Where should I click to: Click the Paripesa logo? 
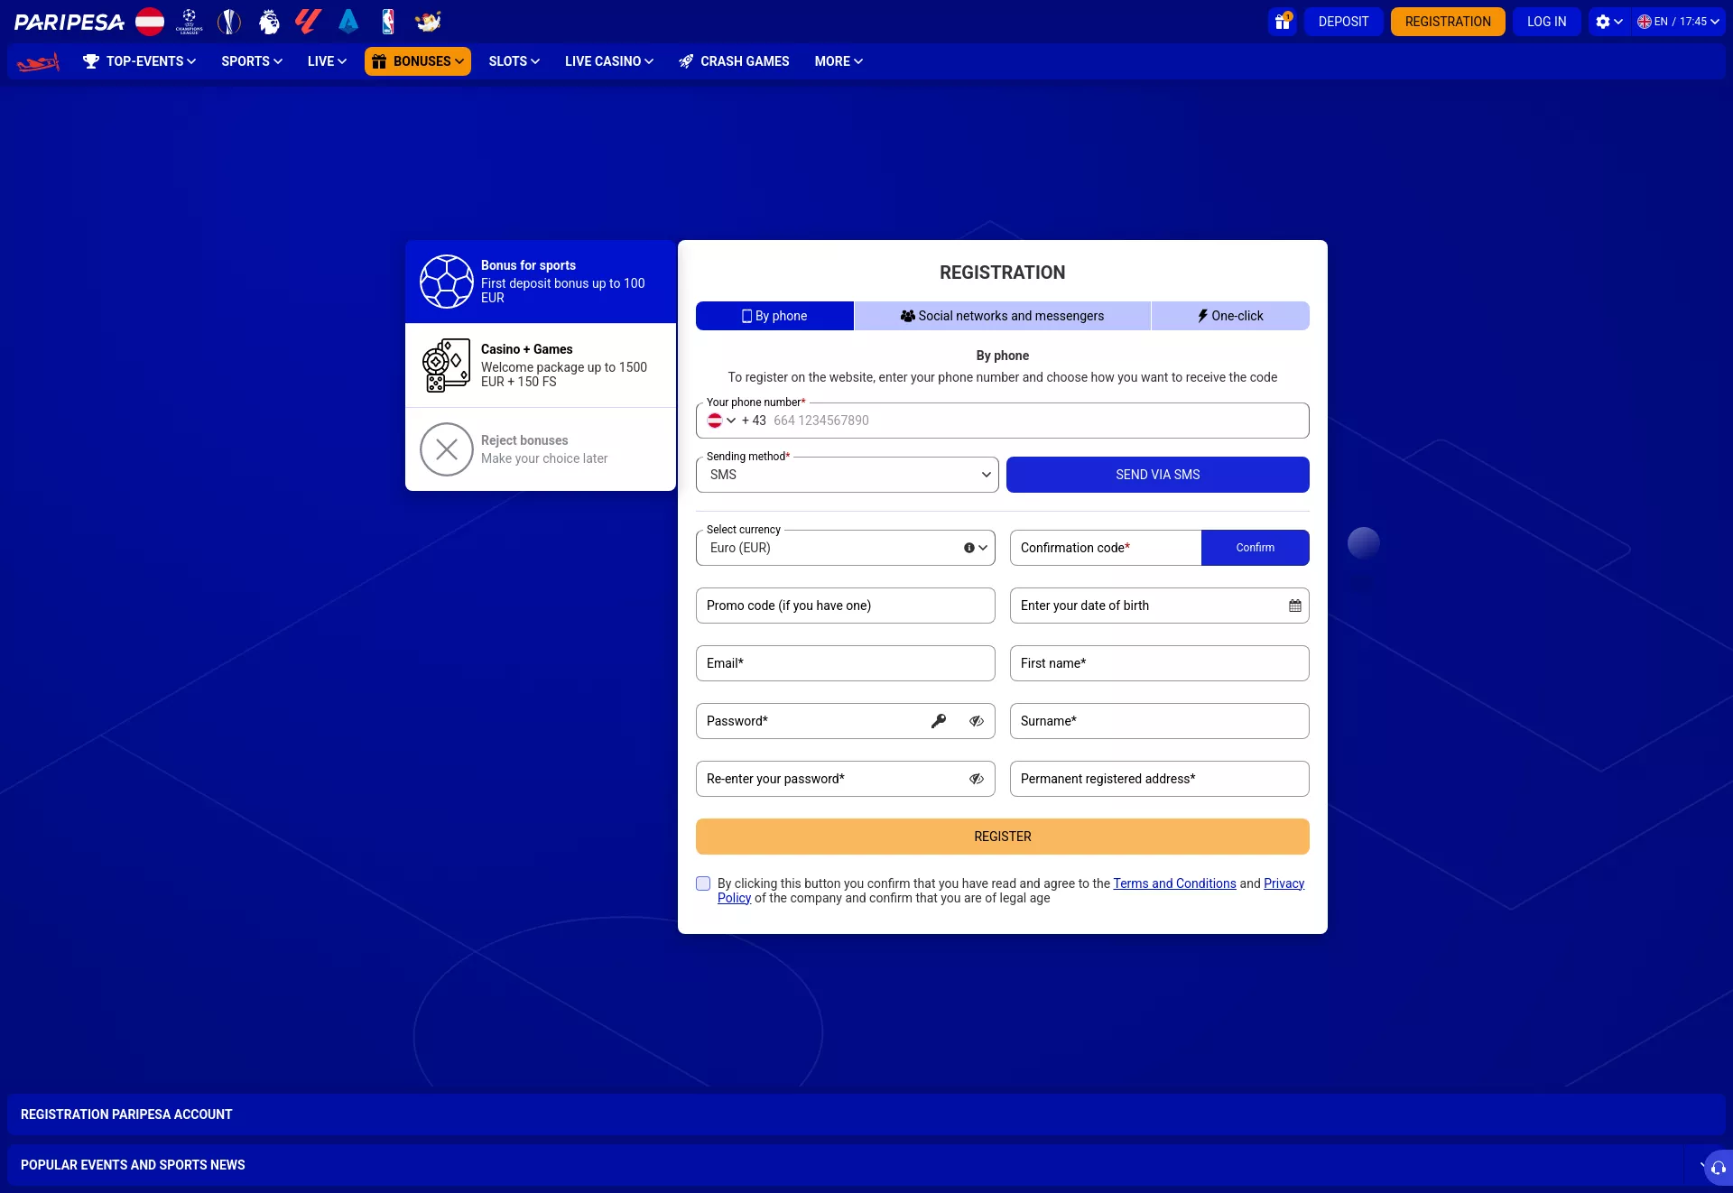pyautogui.click(x=70, y=22)
